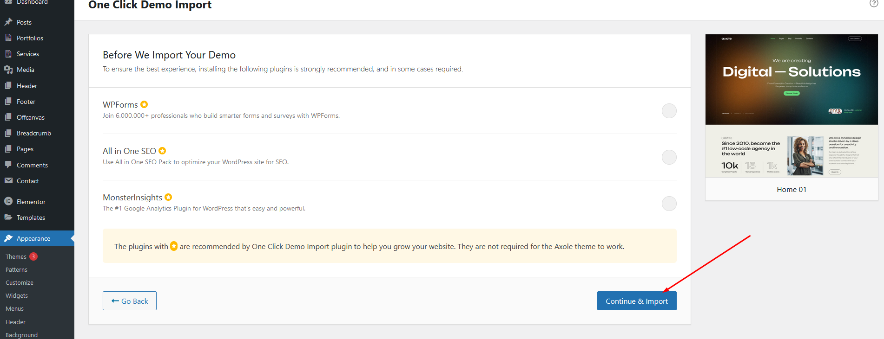The width and height of the screenshot is (884, 339).
Task: Click the Before We Import Your Demo heading
Action: pyautogui.click(x=169, y=55)
